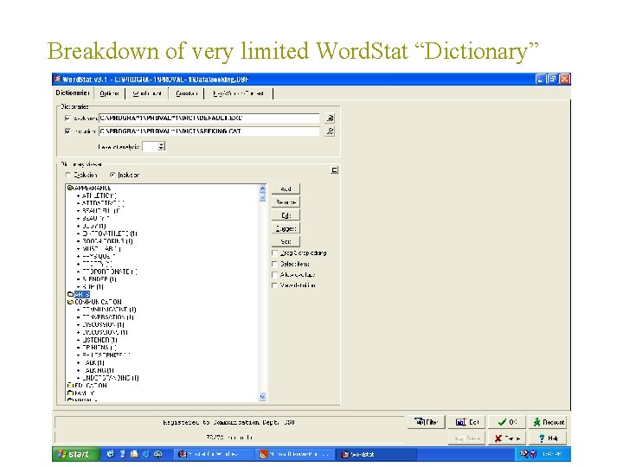Screen dimensions: 623x467
Task: Click the Sort button
Action: [286, 241]
